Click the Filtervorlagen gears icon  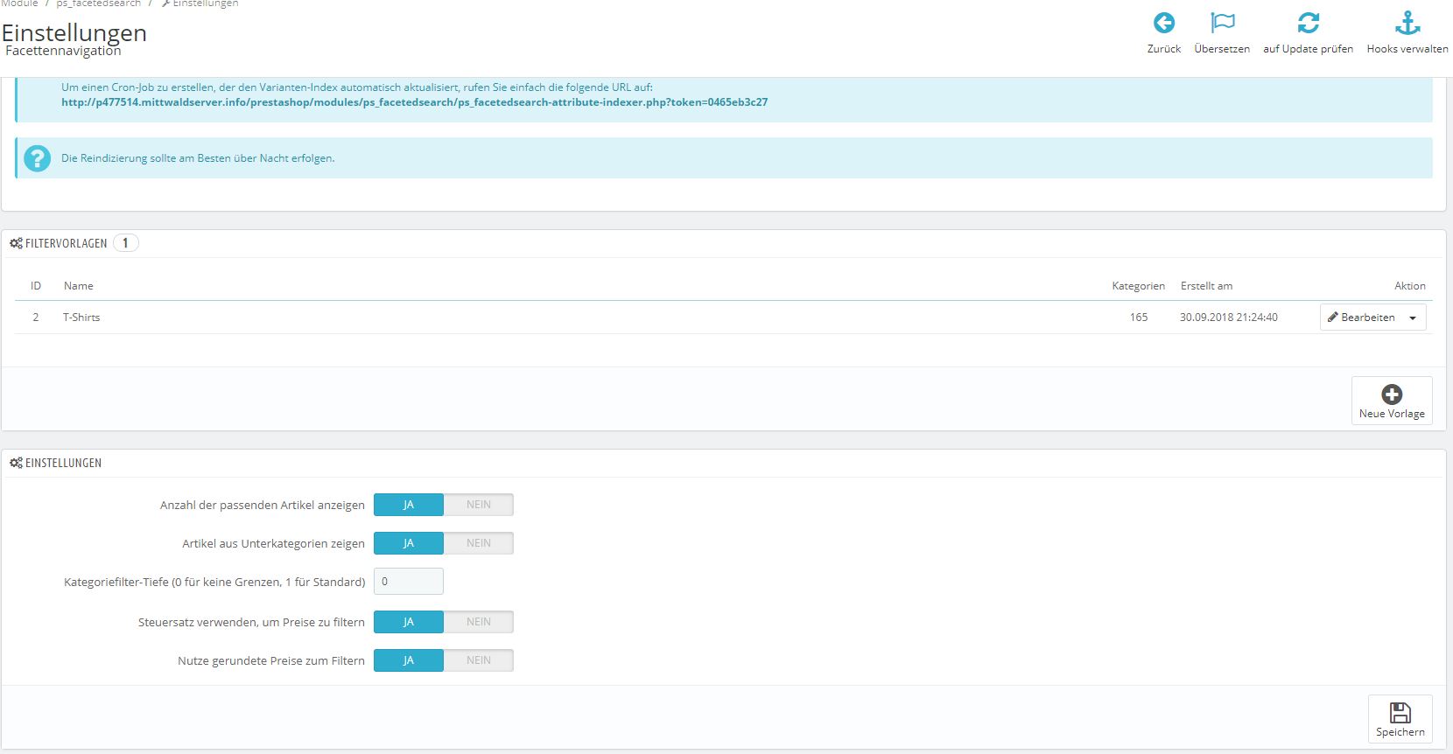tap(17, 243)
